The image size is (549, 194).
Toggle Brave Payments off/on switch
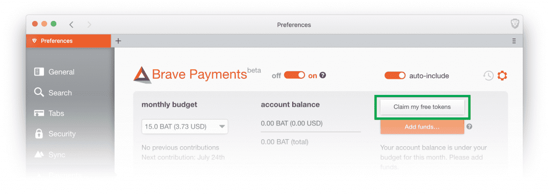(x=294, y=75)
